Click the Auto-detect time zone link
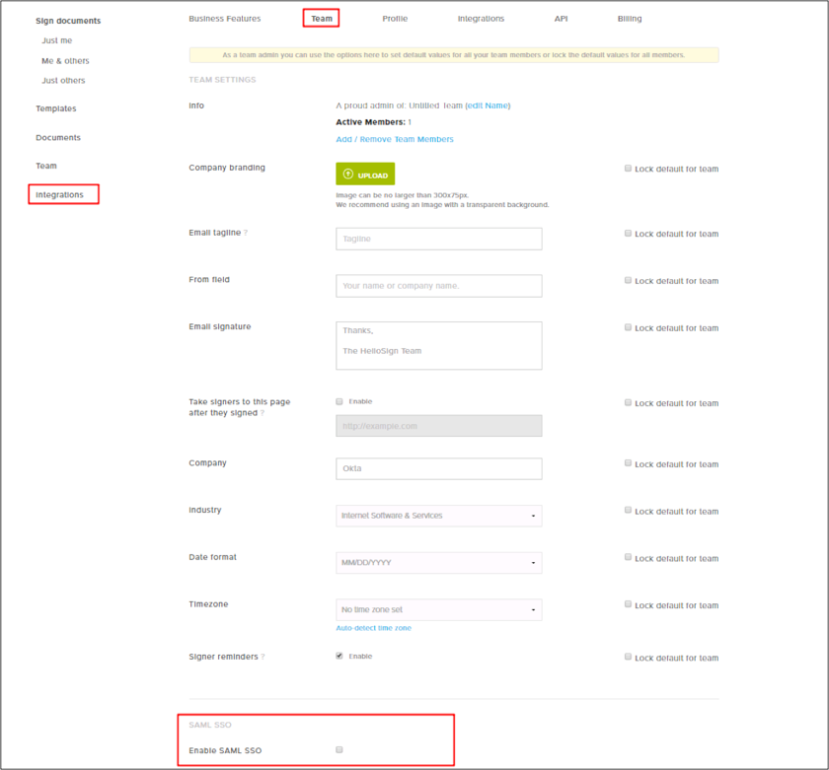This screenshot has width=829, height=770. point(373,628)
